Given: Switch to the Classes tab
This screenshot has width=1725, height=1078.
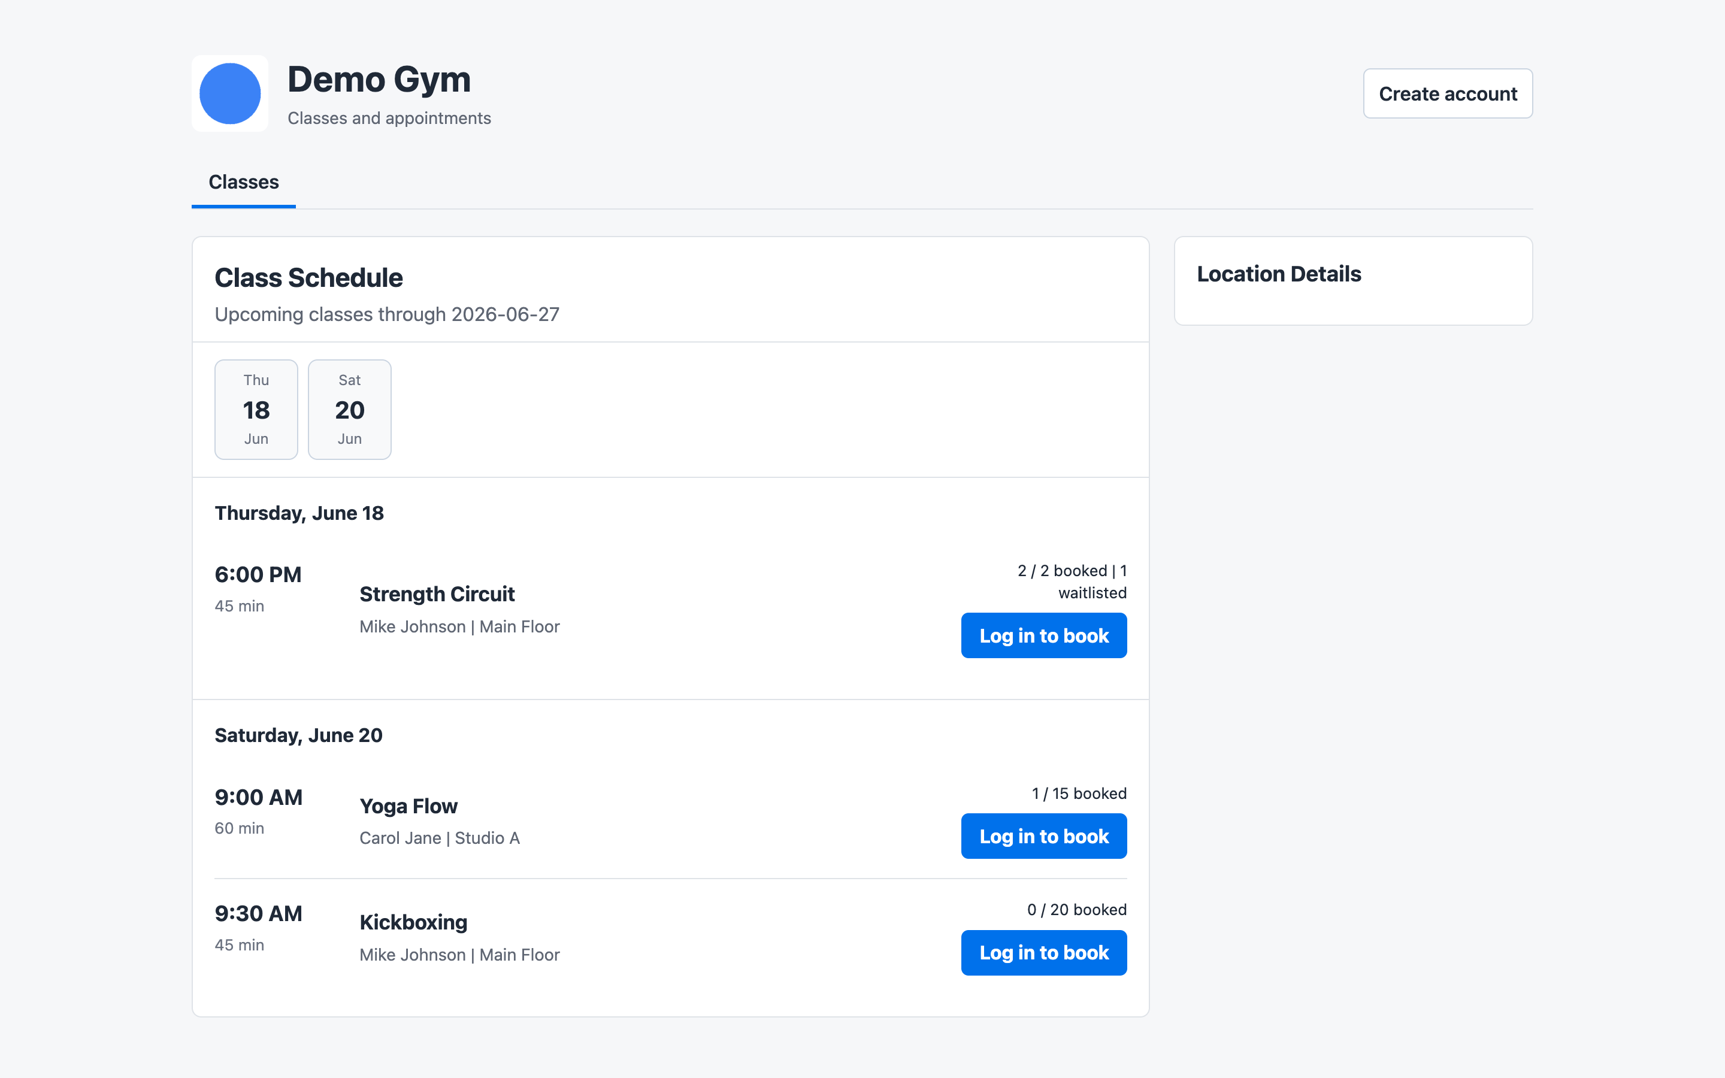Looking at the screenshot, I should [244, 183].
